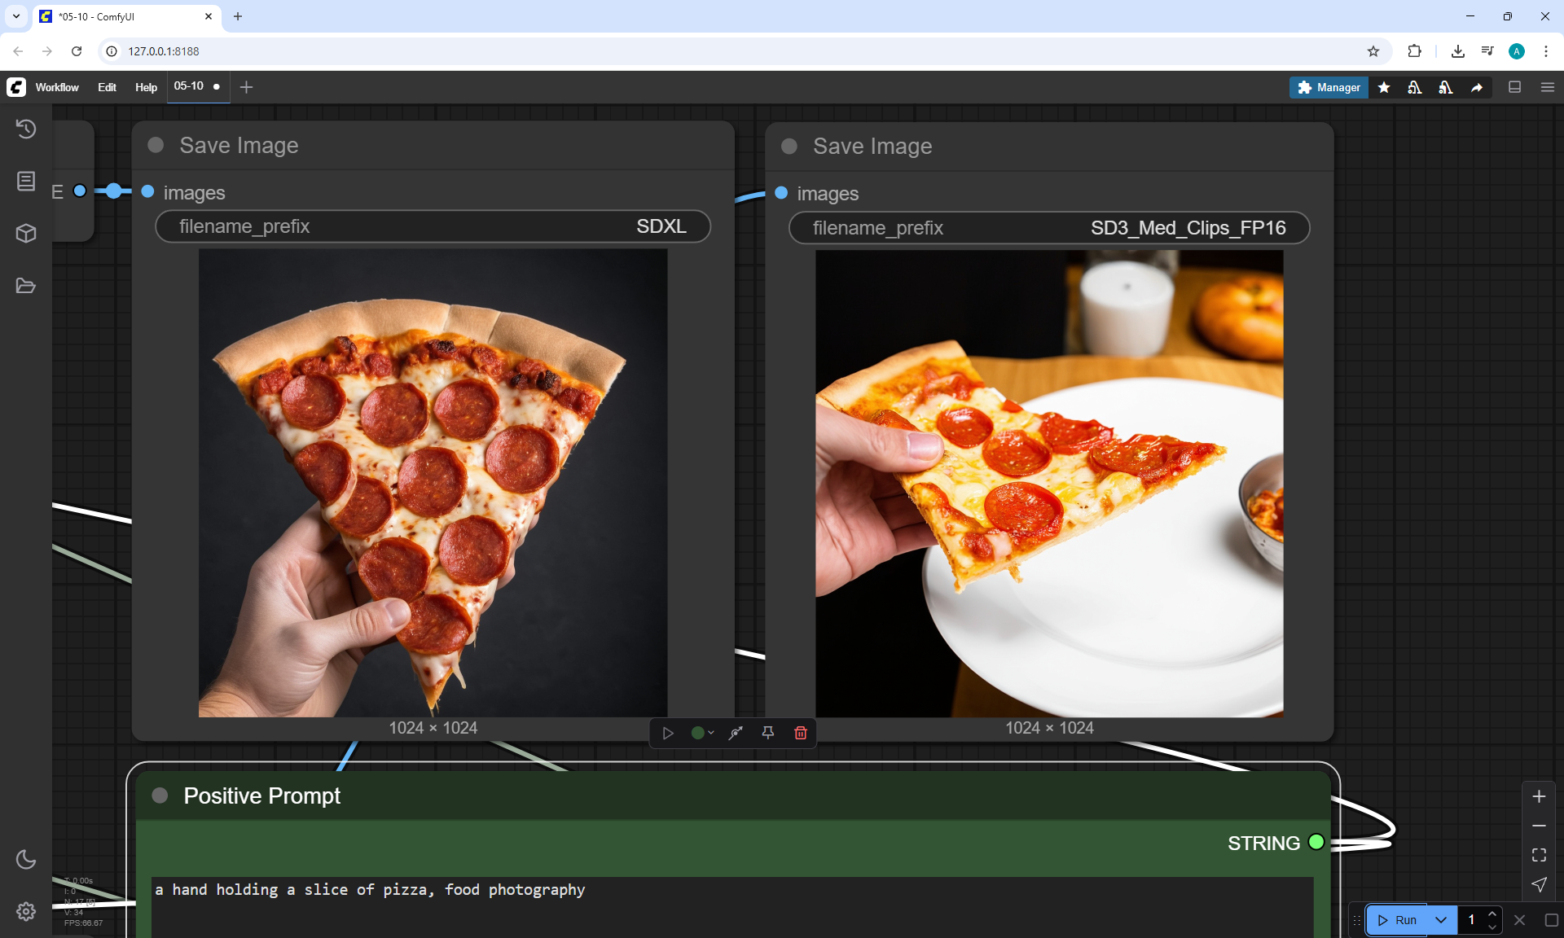1564x938 pixels.
Task: Click the star icon next to Manager
Action: pos(1384,87)
